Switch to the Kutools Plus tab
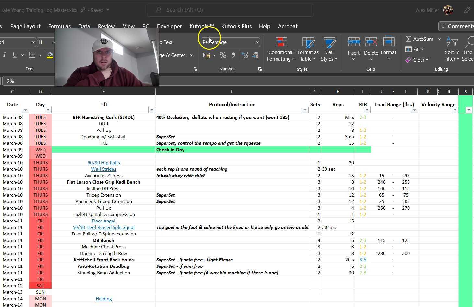The image size is (474, 307). [x=236, y=26]
